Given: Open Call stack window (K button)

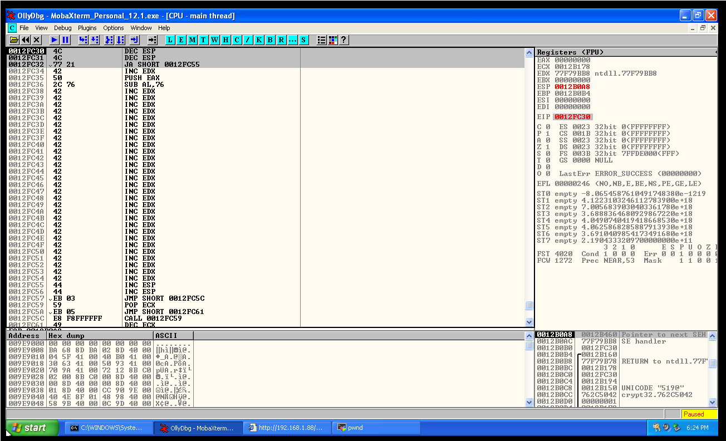Looking at the screenshot, I should coord(259,40).
